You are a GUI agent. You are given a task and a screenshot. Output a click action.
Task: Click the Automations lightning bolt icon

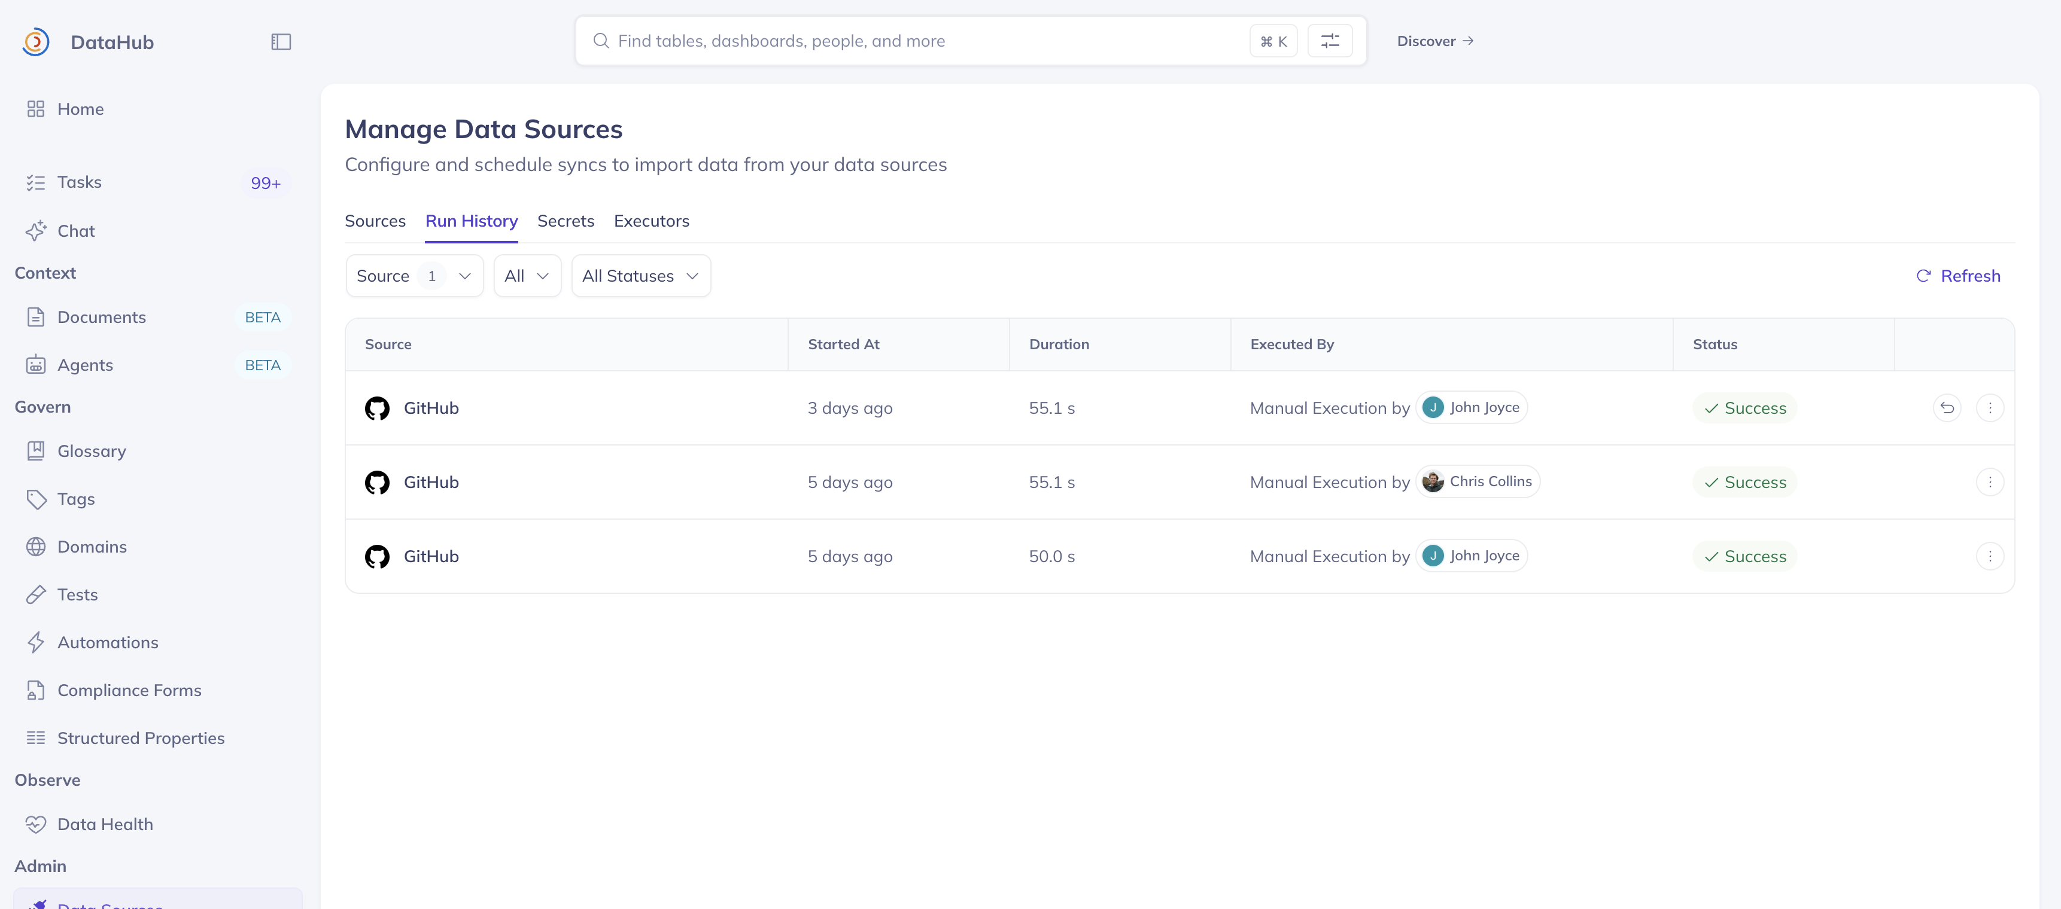click(36, 643)
